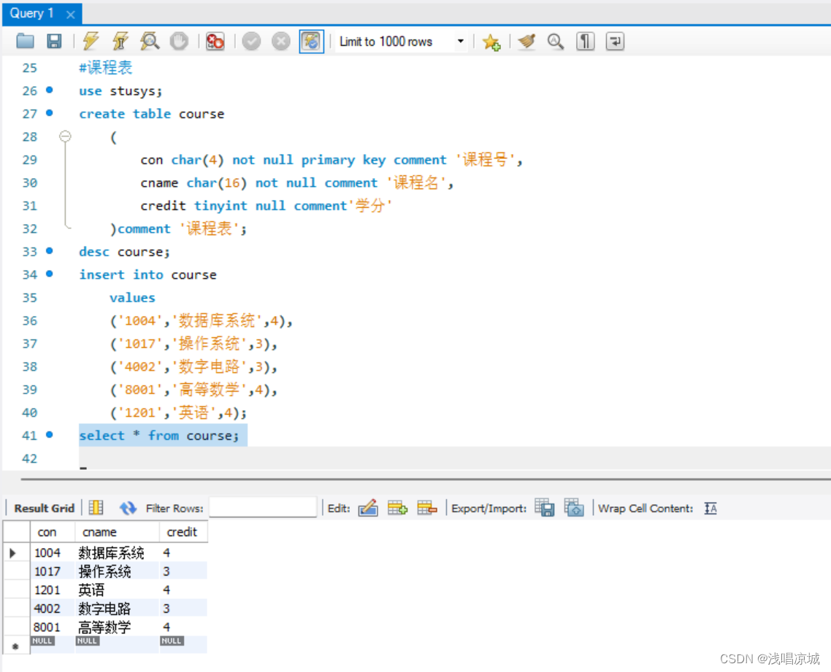
Task: Open the Limit to 1000 rows dropdown
Action: pyautogui.click(x=460, y=41)
